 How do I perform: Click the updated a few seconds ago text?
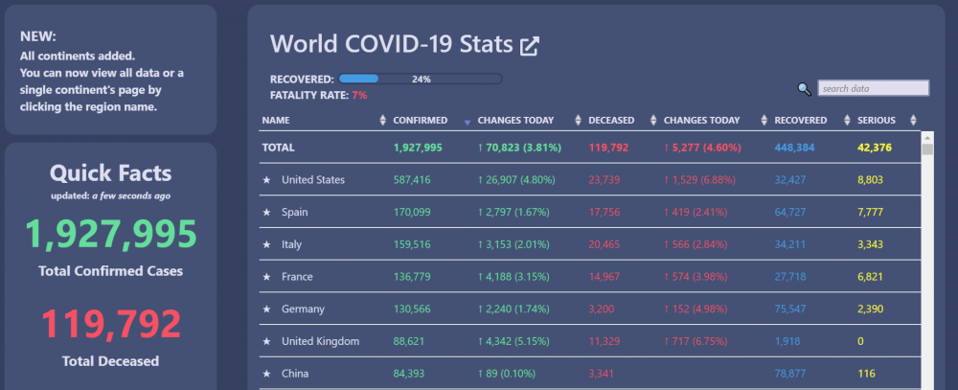[110, 196]
